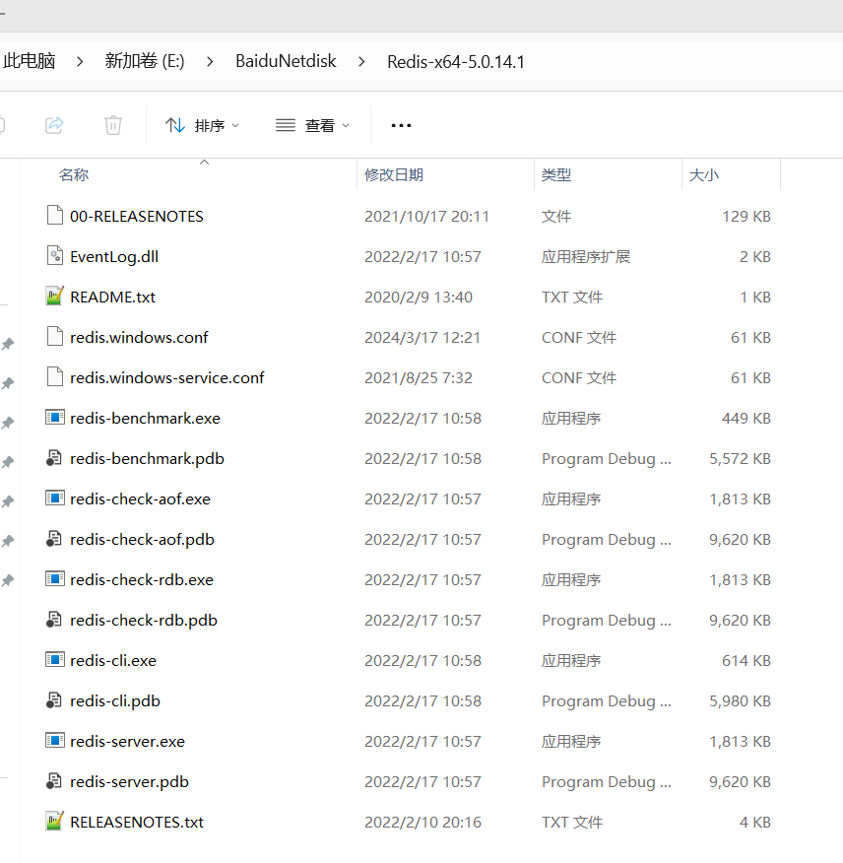Screen dimensions: 843x863
Task: Select the file name 00-RELEASENOTES
Action: (x=137, y=217)
